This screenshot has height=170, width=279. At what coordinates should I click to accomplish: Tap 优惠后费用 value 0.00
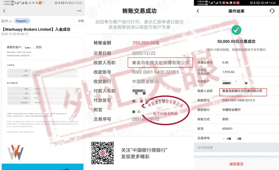pos(225,63)
